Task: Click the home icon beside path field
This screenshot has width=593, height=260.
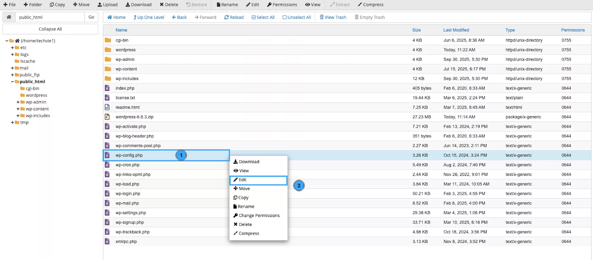Action: [x=9, y=17]
